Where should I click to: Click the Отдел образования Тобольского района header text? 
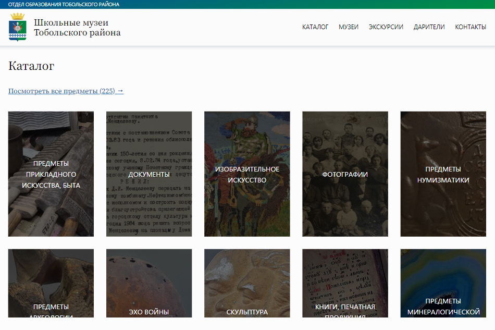click(64, 4)
